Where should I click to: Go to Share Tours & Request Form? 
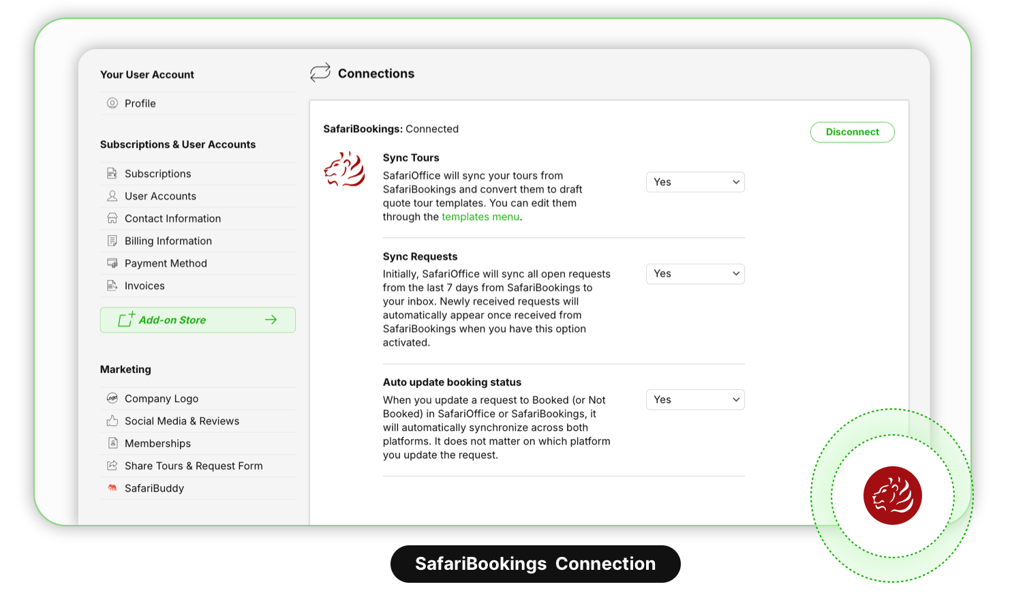click(194, 466)
